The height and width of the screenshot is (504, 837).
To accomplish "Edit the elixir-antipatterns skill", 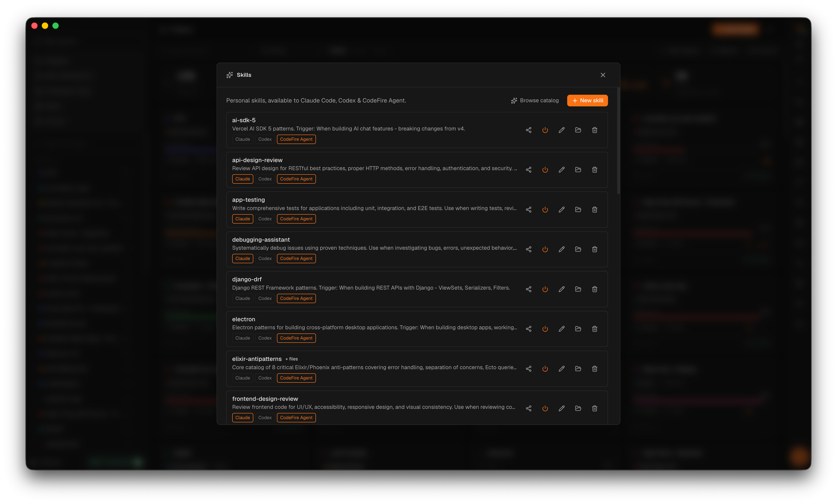I will click(x=562, y=368).
